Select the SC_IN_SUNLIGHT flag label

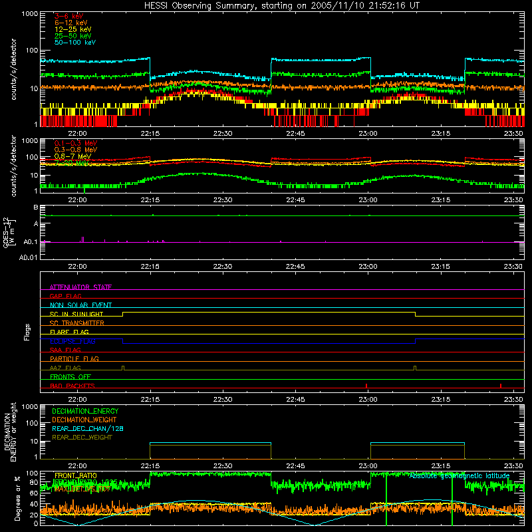[76, 314]
